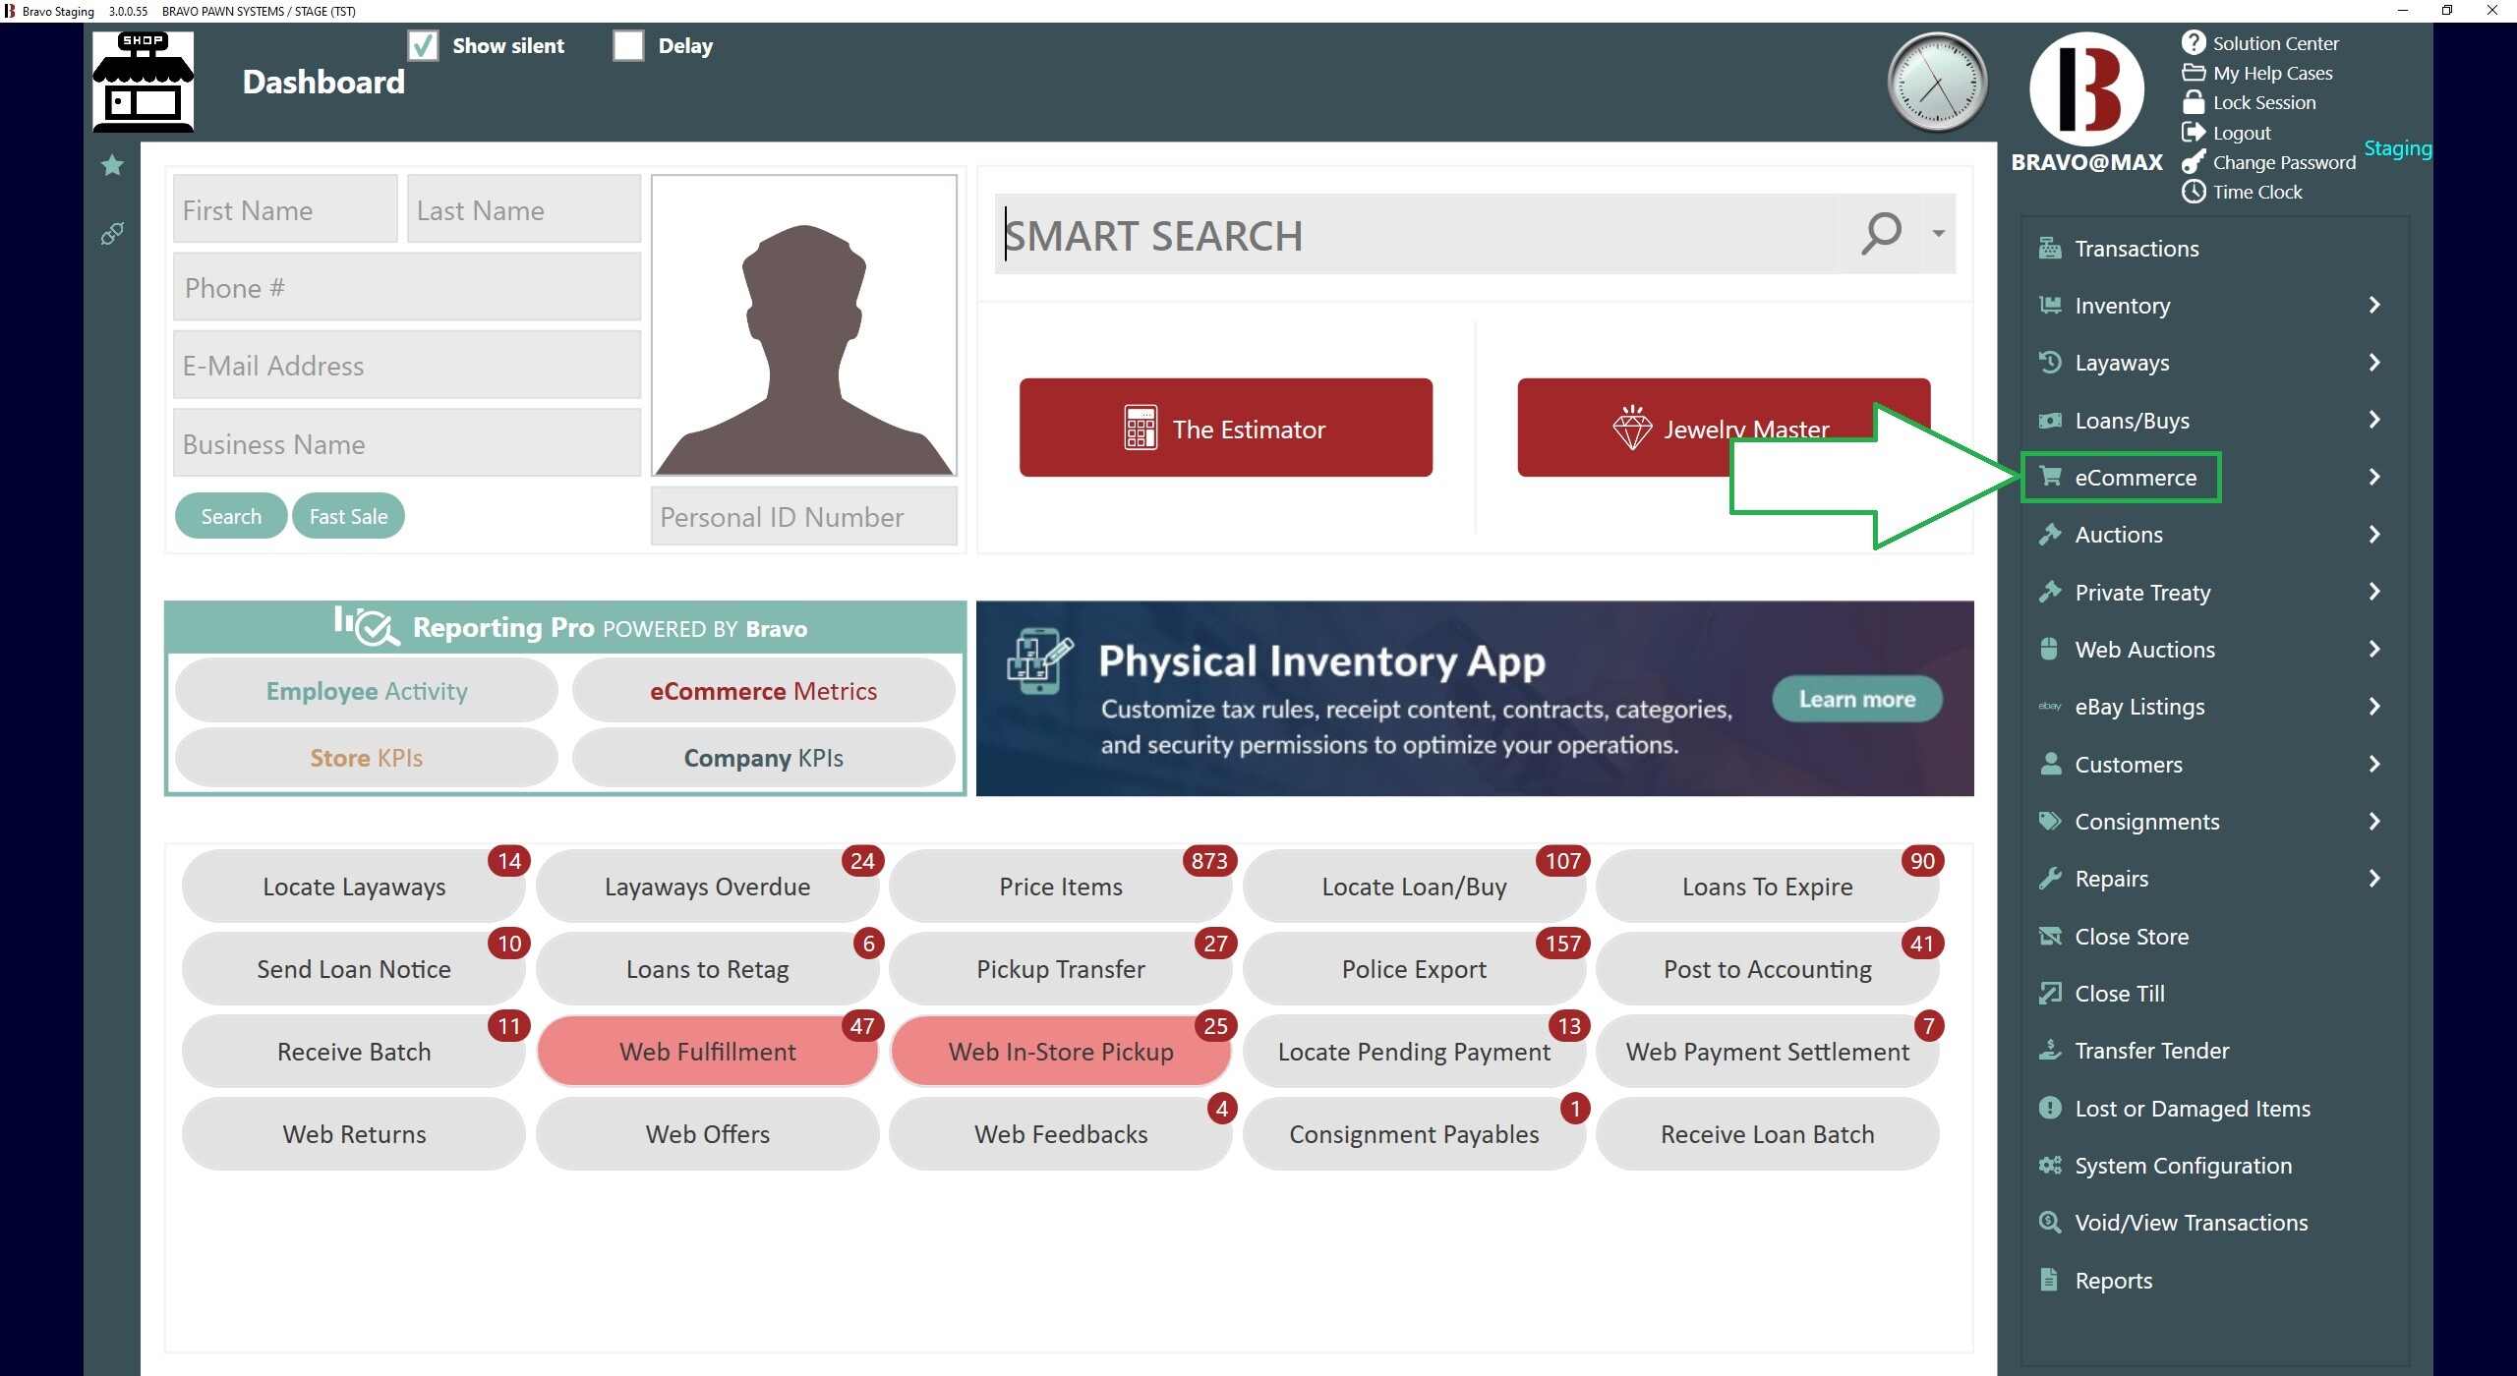Click Learn more on Physical Inventory banner
Image resolution: width=2517 pixels, height=1376 pixels.
pyautogui.click(x=1856, y=699)
